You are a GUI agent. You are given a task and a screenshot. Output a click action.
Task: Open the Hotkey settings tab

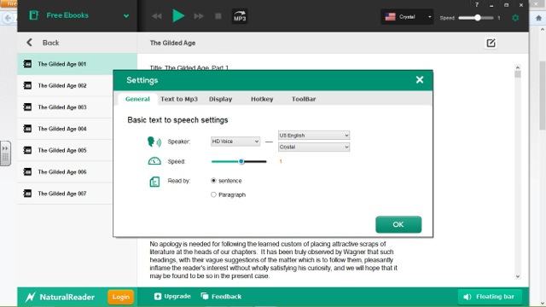[262, 99]
